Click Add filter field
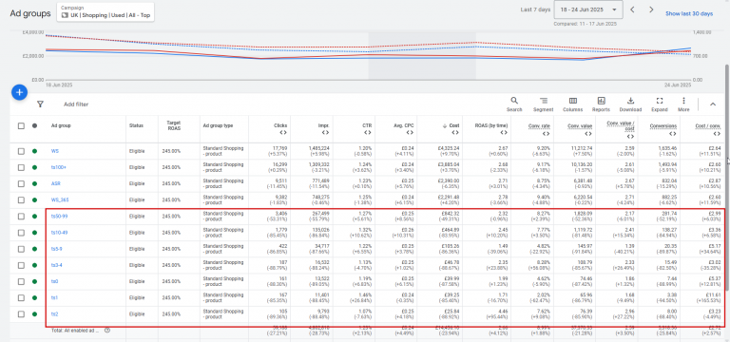730x342 pixels. 76,104
